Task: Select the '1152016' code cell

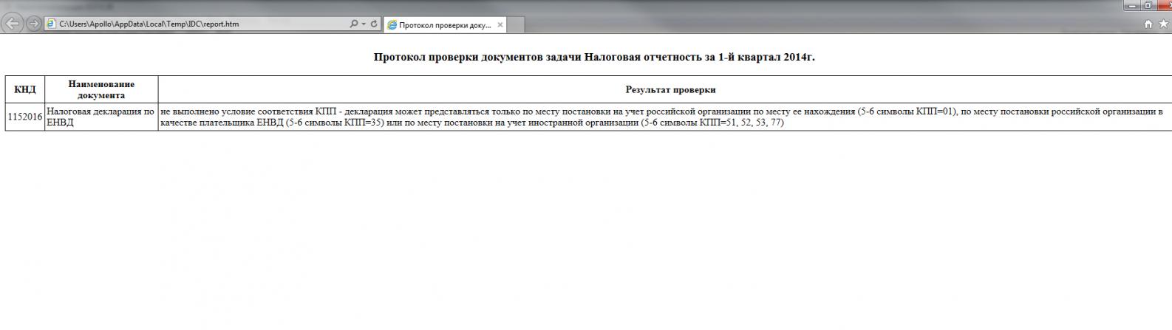Action: point(25,117)
